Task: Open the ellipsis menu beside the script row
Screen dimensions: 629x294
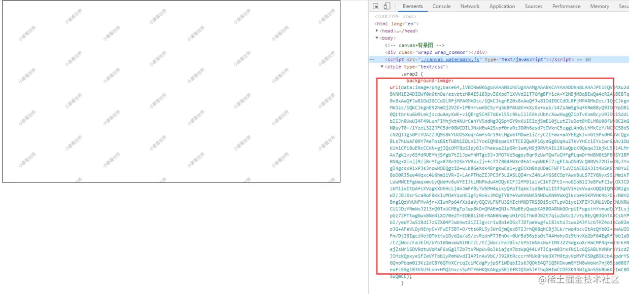Action: (372, 59)
